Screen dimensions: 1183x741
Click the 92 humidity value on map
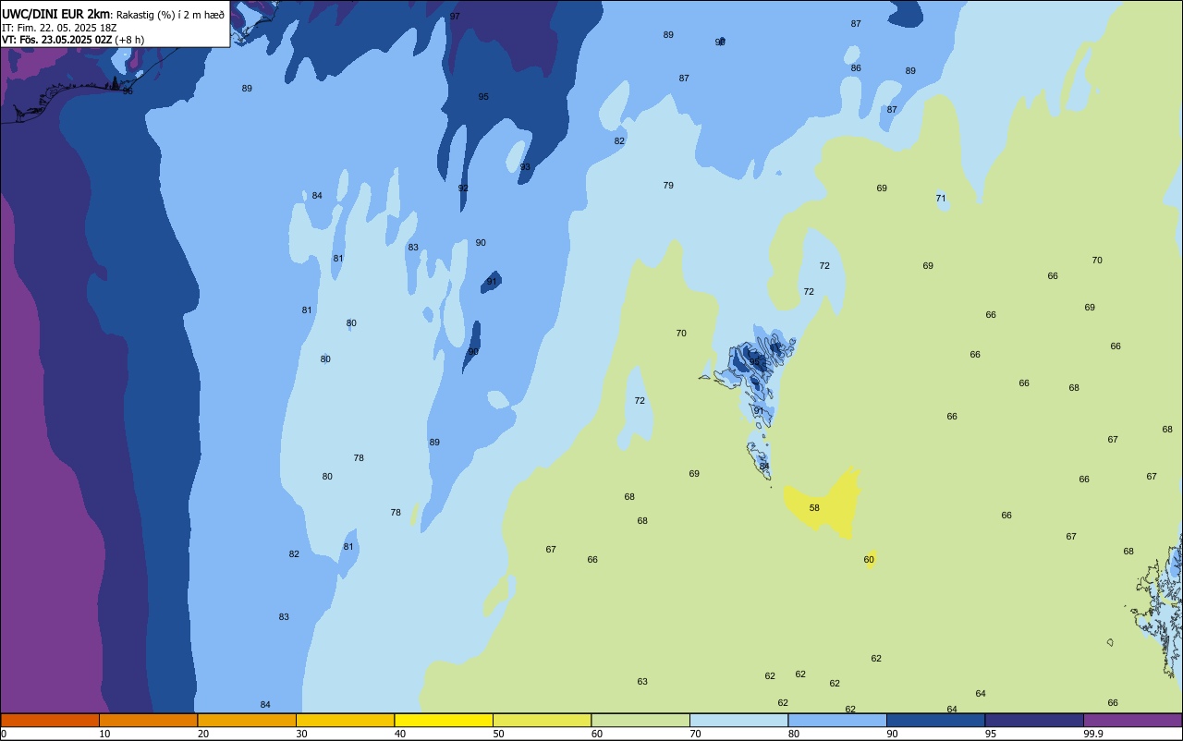463,188
